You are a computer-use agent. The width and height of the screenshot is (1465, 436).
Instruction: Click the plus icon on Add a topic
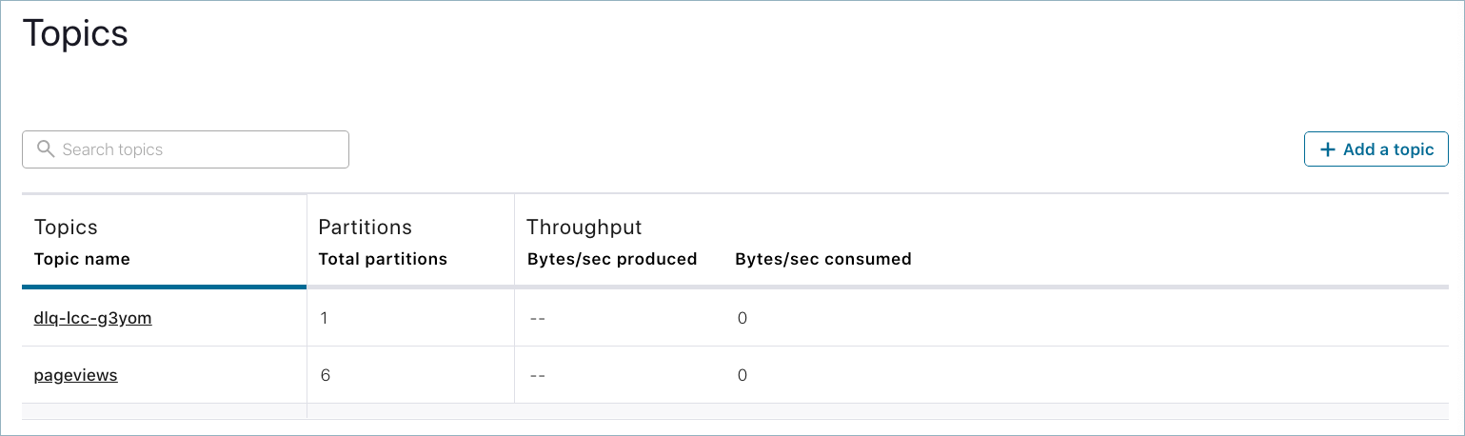tap(1327, 149)
